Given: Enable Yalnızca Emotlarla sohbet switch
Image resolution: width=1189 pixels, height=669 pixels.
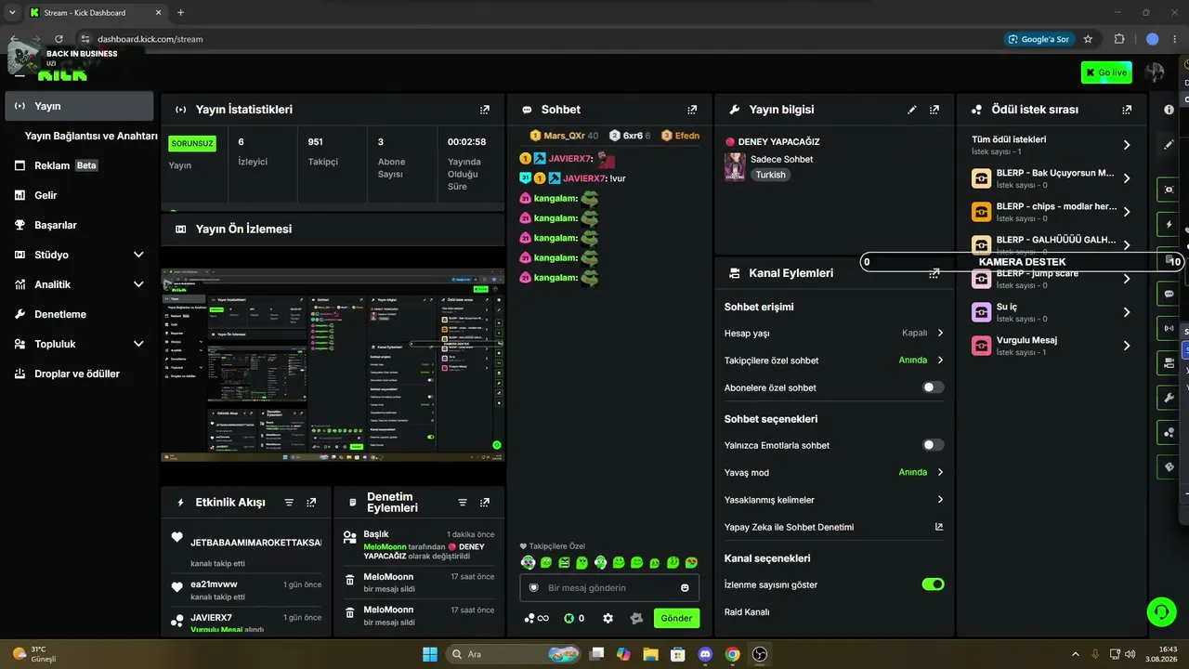Looking at the screenshot, I should pyautogui.click(x=933, y=445).
